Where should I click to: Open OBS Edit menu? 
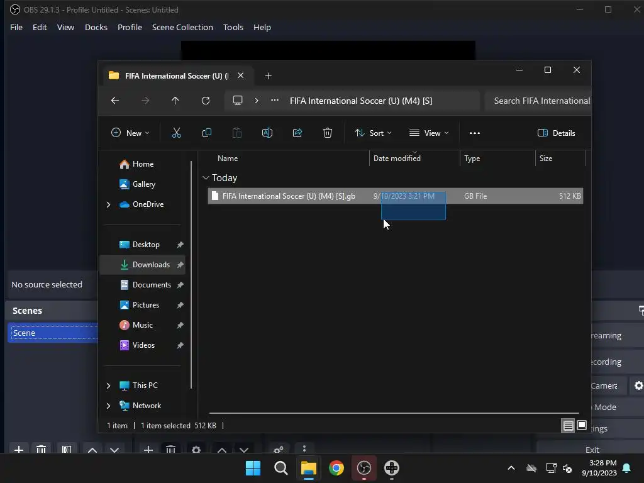pos(40,27)
